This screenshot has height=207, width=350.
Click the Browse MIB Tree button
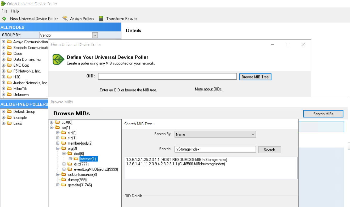coord(255,76)
